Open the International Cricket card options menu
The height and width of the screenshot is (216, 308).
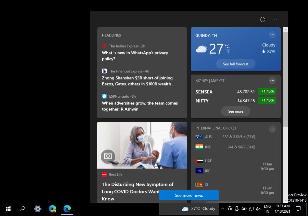(x=272, y=129)
